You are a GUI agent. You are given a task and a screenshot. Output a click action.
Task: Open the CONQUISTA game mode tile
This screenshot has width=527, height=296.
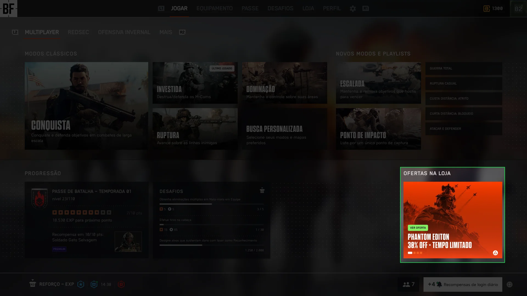[x=86, y=106]
